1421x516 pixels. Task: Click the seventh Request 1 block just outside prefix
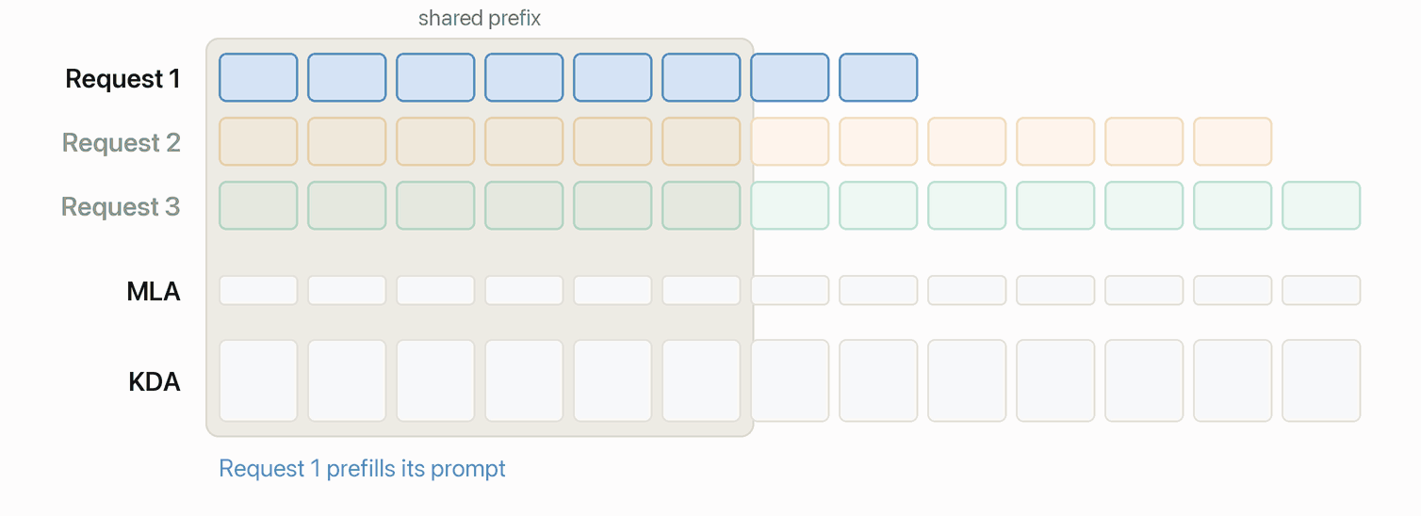(790, 77)
